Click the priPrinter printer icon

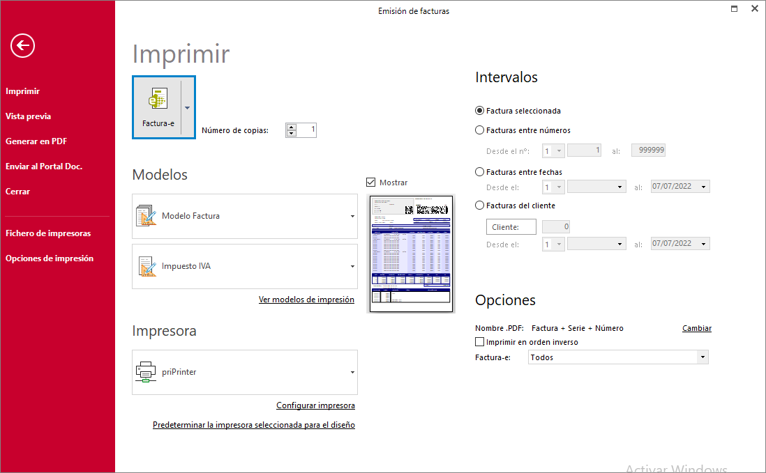[147, 372]
